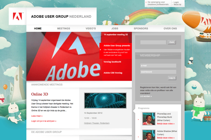Click the 'Programma' panel heading
The width and height of the screenshot is (211, 140).
(144, 108)
